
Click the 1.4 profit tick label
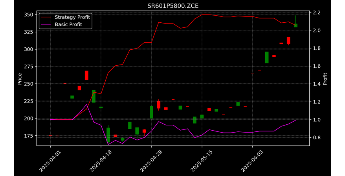pyautogui.click(x=316, y=84)
